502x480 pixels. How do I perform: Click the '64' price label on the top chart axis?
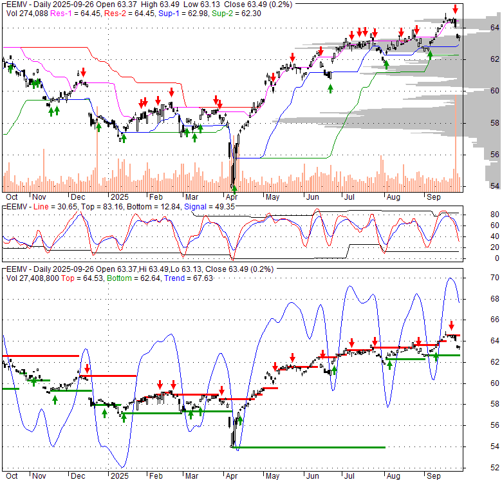point(495,28)
